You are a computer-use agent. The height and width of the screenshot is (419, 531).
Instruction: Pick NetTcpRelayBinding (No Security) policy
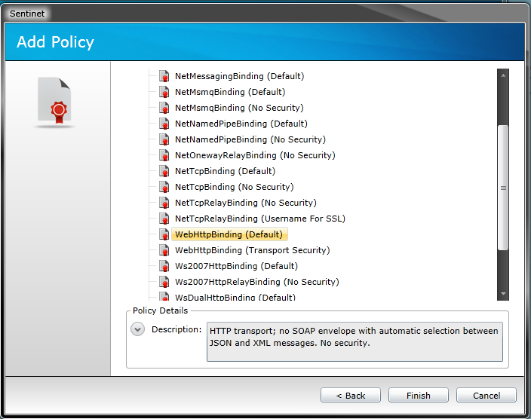coord(246,203)
